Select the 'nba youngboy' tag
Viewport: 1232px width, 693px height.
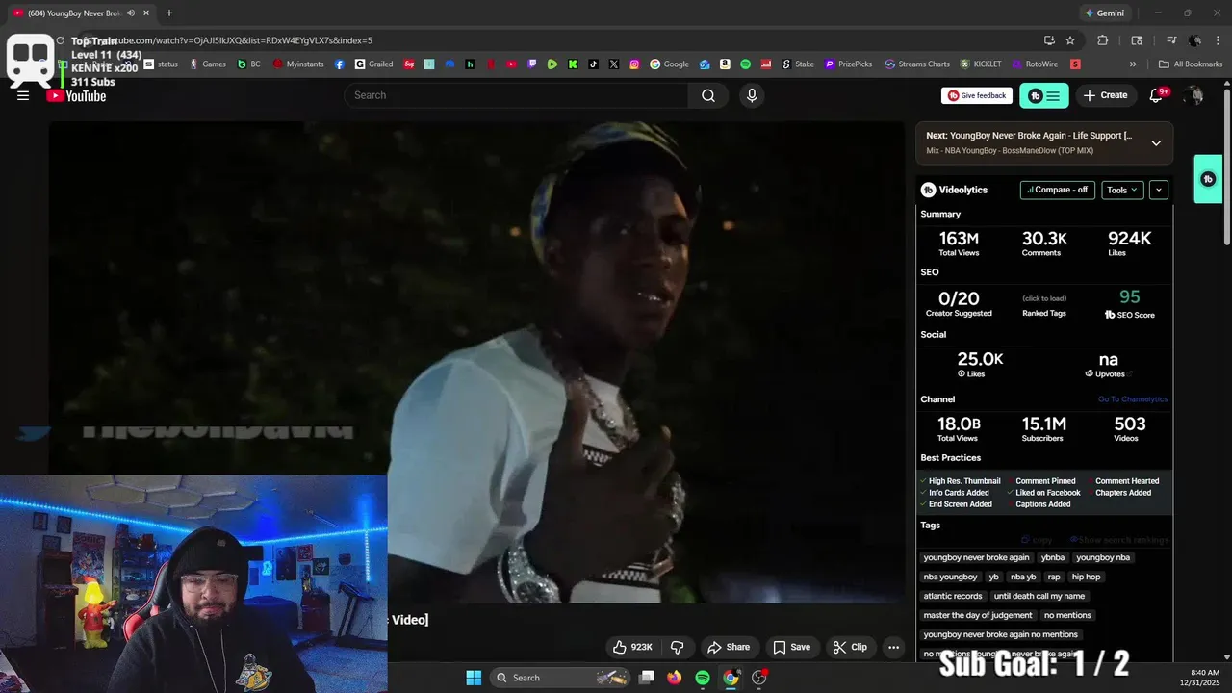(950, 577)
